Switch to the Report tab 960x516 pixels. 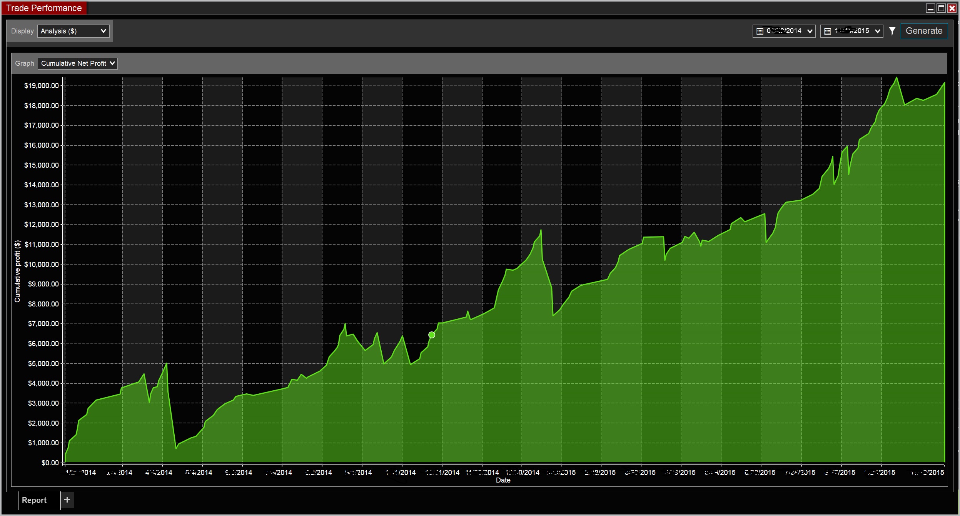[34, 500]
